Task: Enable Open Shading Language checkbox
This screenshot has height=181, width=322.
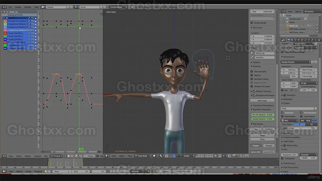Action: (282, 52)
